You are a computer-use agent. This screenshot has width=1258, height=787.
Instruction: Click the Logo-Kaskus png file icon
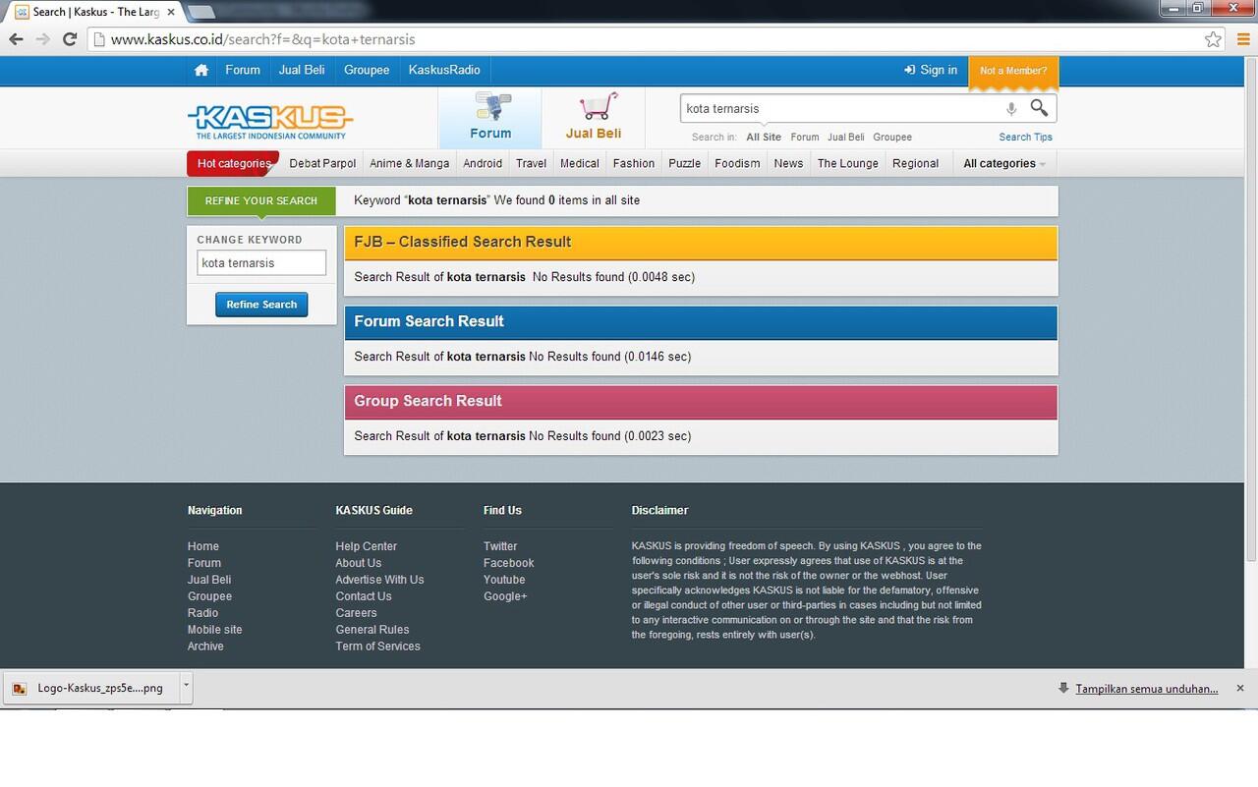pyautogui.click(x=20, y=689)
